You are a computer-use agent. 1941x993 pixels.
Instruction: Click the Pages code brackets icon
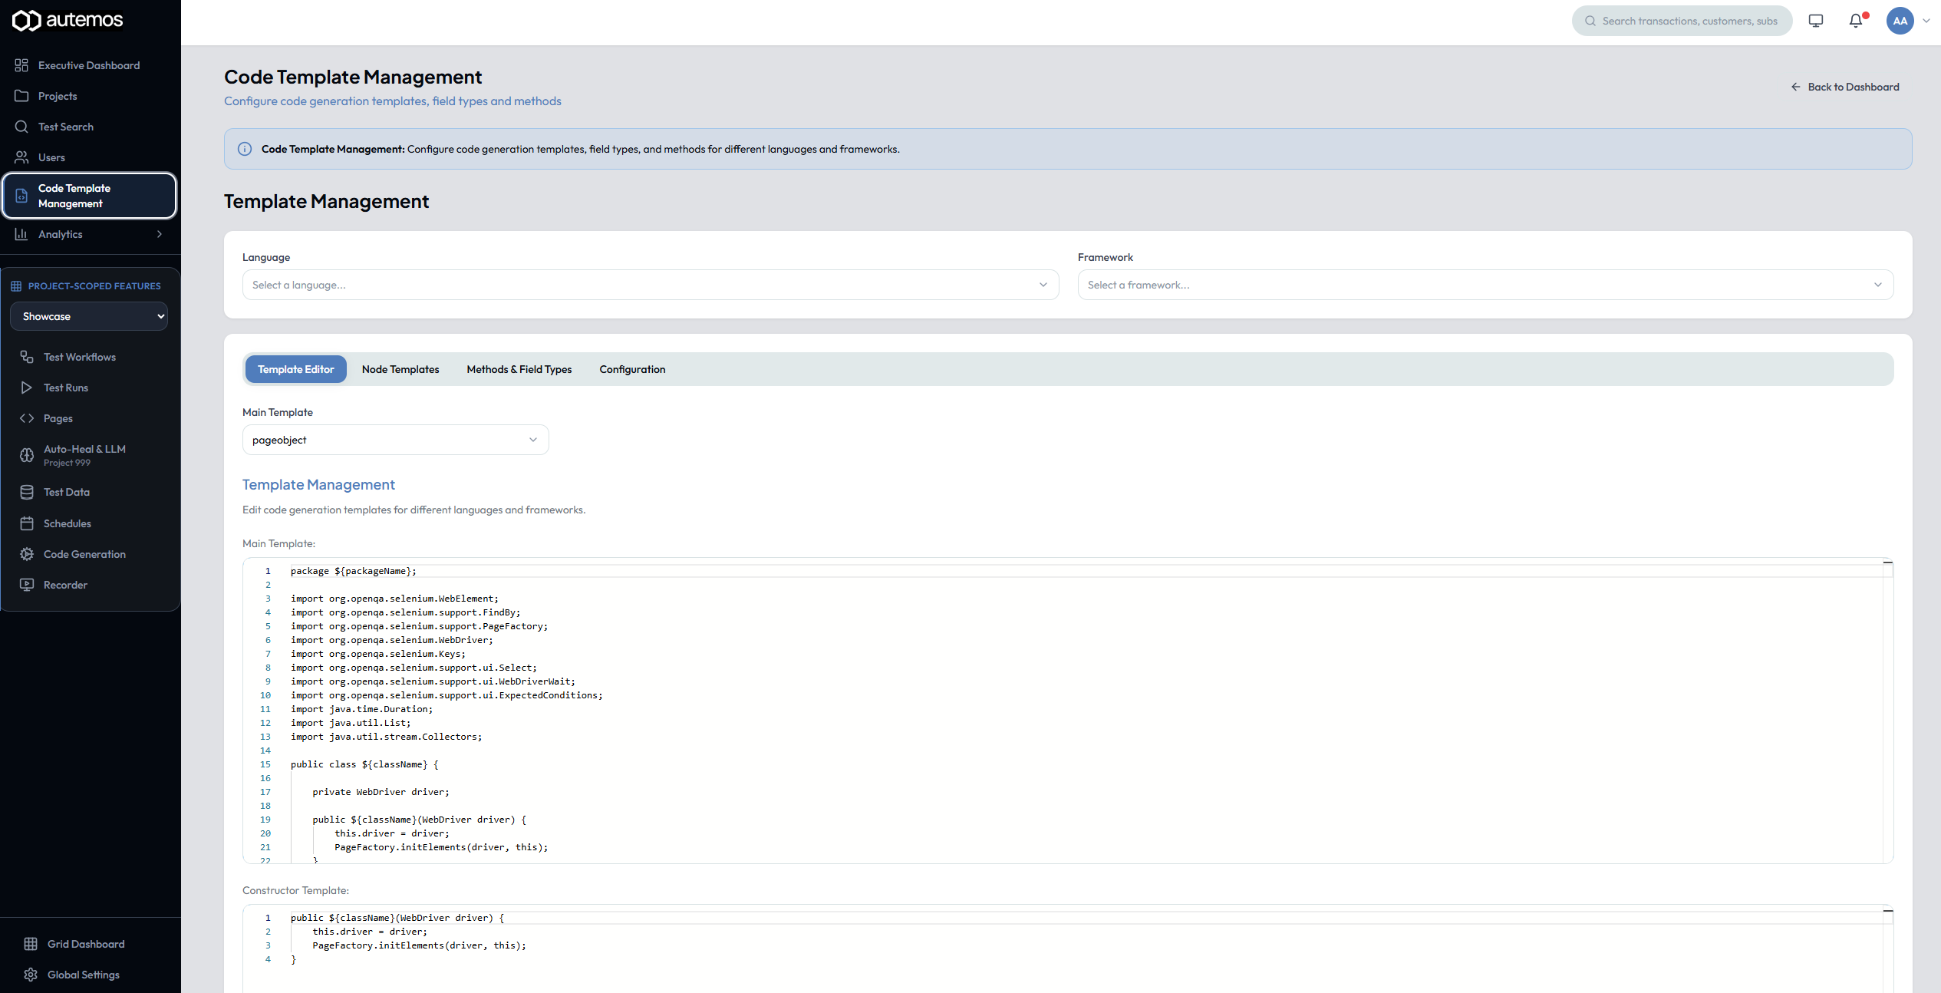pyautogui.click(x=27, y=418)
